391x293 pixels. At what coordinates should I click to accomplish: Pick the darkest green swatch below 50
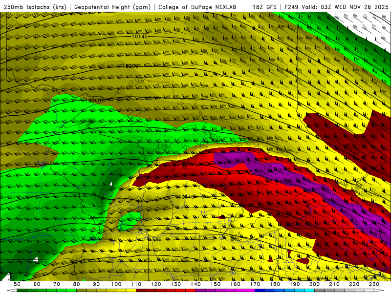point(22,291)
